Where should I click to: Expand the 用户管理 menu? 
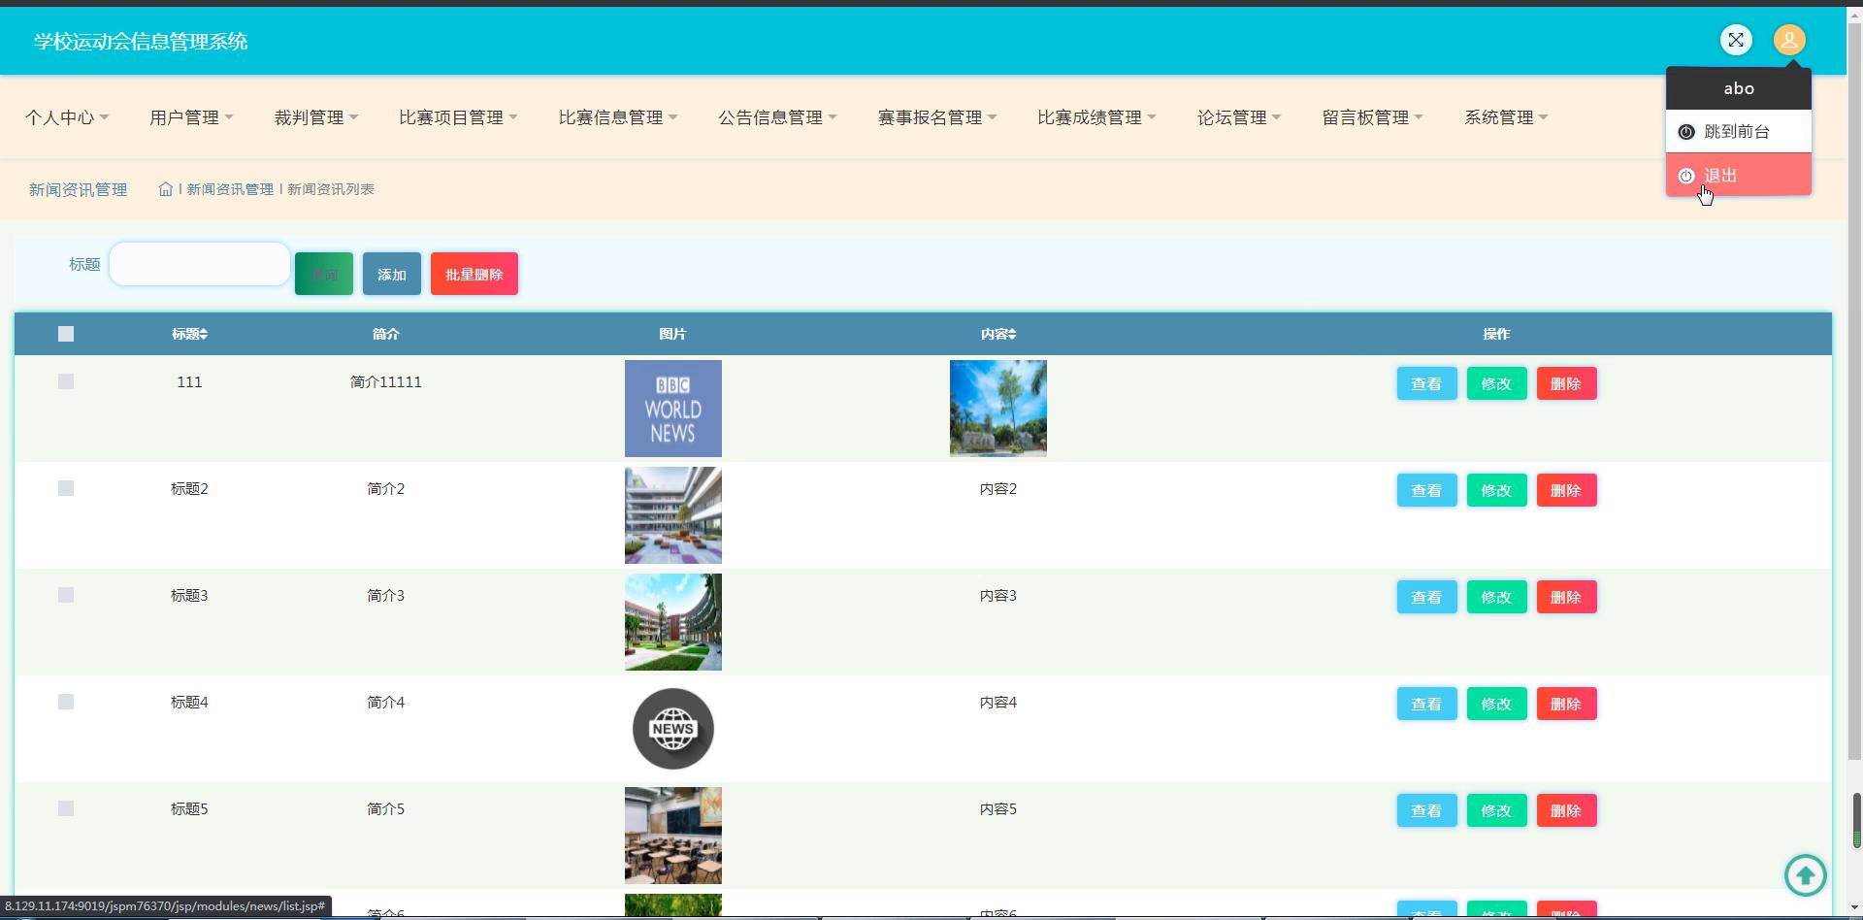click(x=191, y=117)
